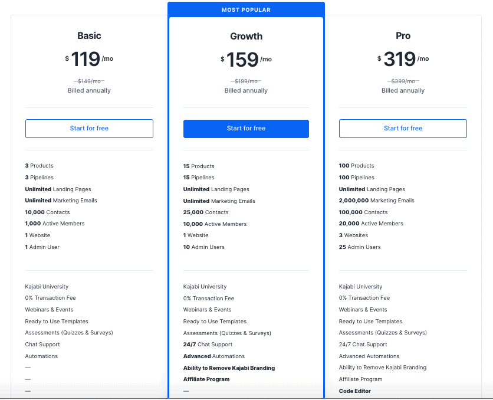Click '100 Products' in Pro plan
The height and width of the screenshot is (400, 493).
click(357, 166)
